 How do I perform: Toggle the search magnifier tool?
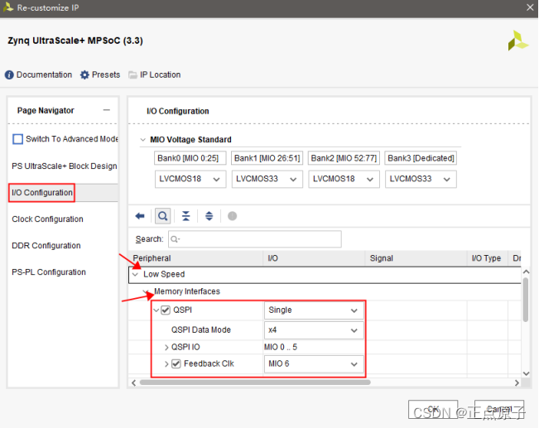[x=162, y=216]
